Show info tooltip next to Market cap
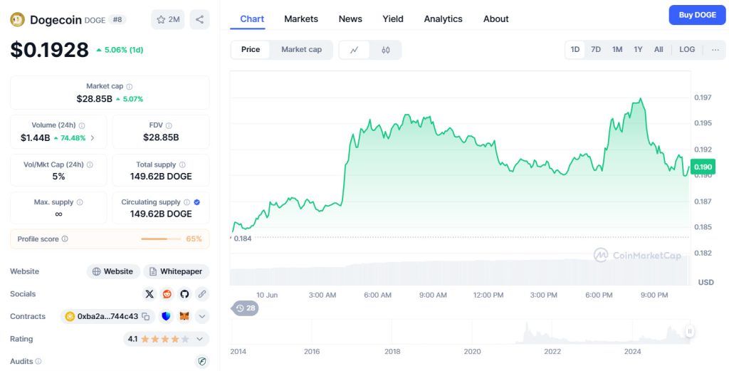Image resolution: width=729 pixels, height=371 pixels. (130, 86)
